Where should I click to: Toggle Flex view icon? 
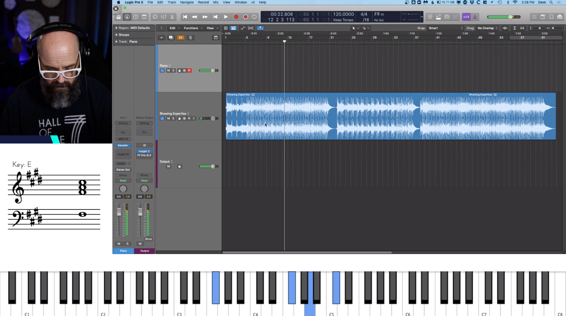click(251, 28)
